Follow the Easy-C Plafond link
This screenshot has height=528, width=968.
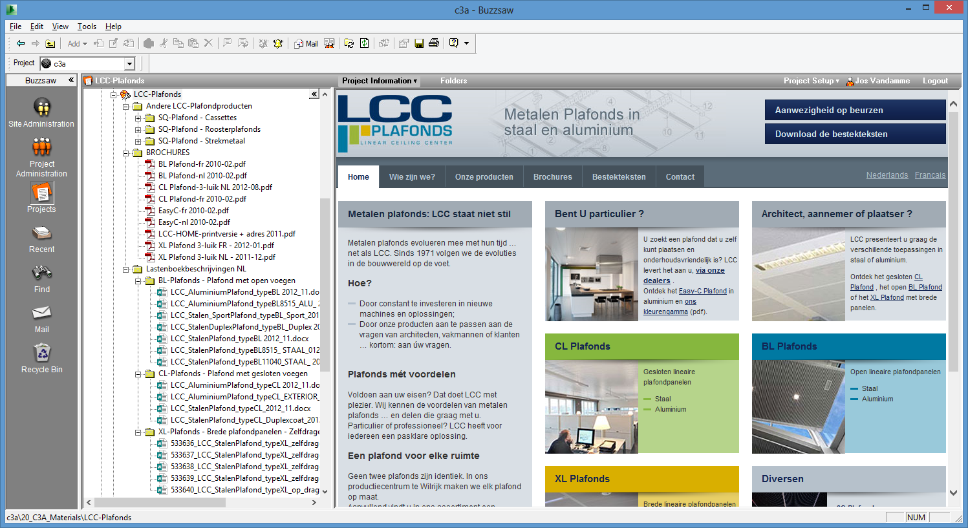point(703,291)
